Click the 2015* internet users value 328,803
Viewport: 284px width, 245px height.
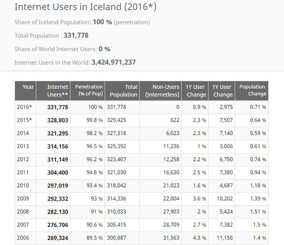58,120
